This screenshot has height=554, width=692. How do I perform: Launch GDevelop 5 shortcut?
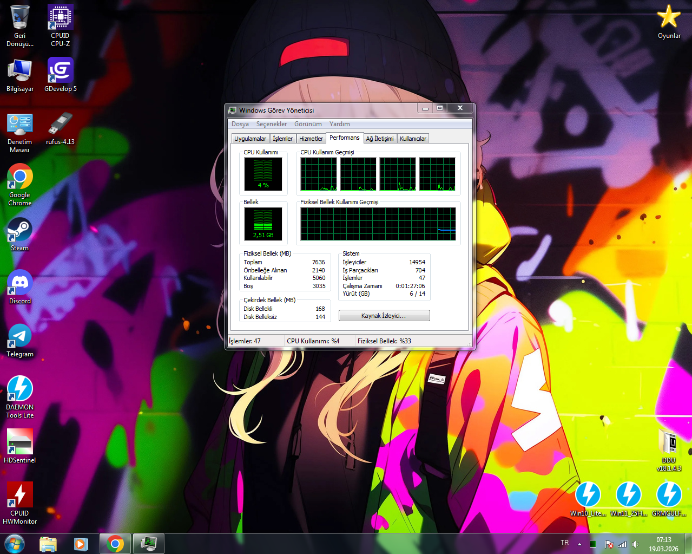pyautogui.click(x=60, y=75)
